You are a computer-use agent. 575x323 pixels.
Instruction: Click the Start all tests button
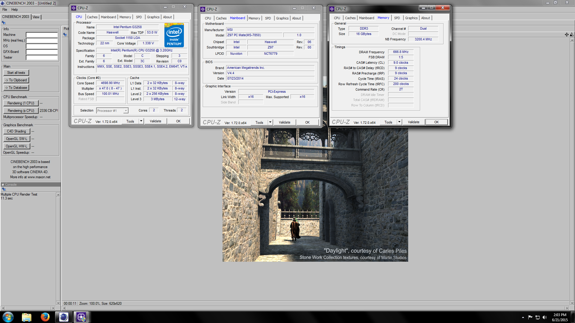tap(16, 73)
